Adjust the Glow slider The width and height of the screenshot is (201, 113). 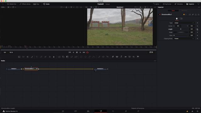181,35
